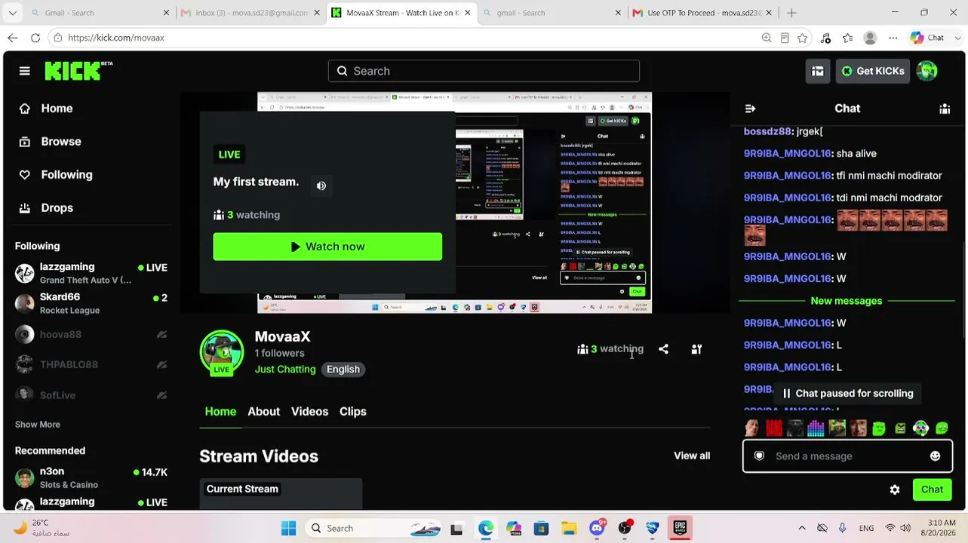This screenshot has height=543, width=968.
Task: Open Discord from the taskbar
Action: click(598, 528)
